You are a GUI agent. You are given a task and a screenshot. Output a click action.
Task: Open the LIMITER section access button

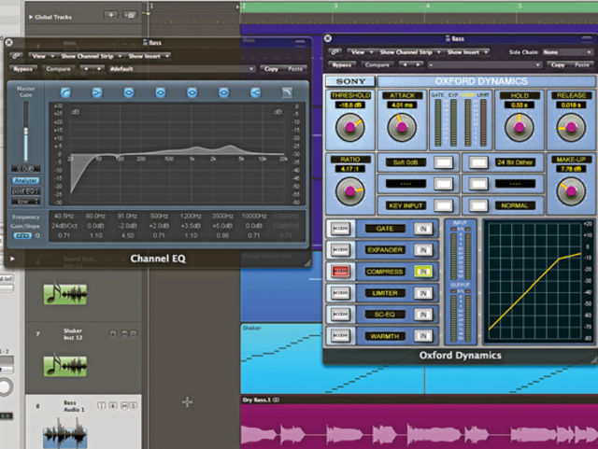tap(340, 293)
